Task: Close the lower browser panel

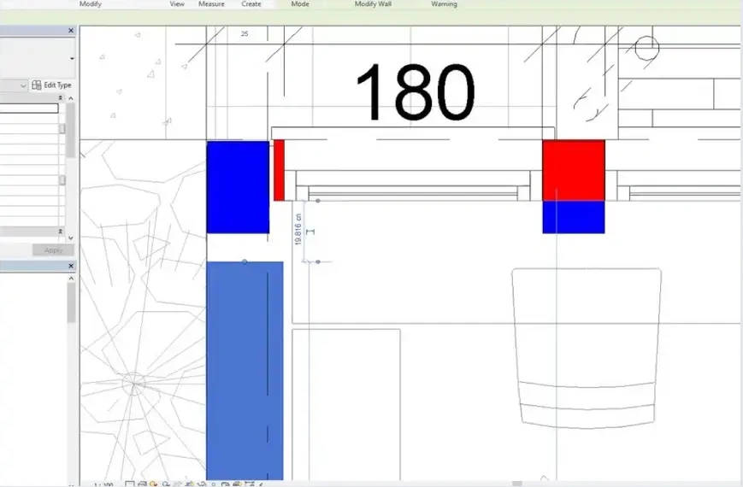Action: point(71,267)
